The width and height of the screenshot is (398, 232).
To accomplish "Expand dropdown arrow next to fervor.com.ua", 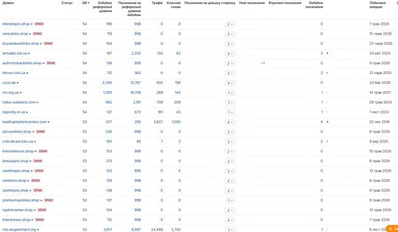I will click(x=27, y=73).
